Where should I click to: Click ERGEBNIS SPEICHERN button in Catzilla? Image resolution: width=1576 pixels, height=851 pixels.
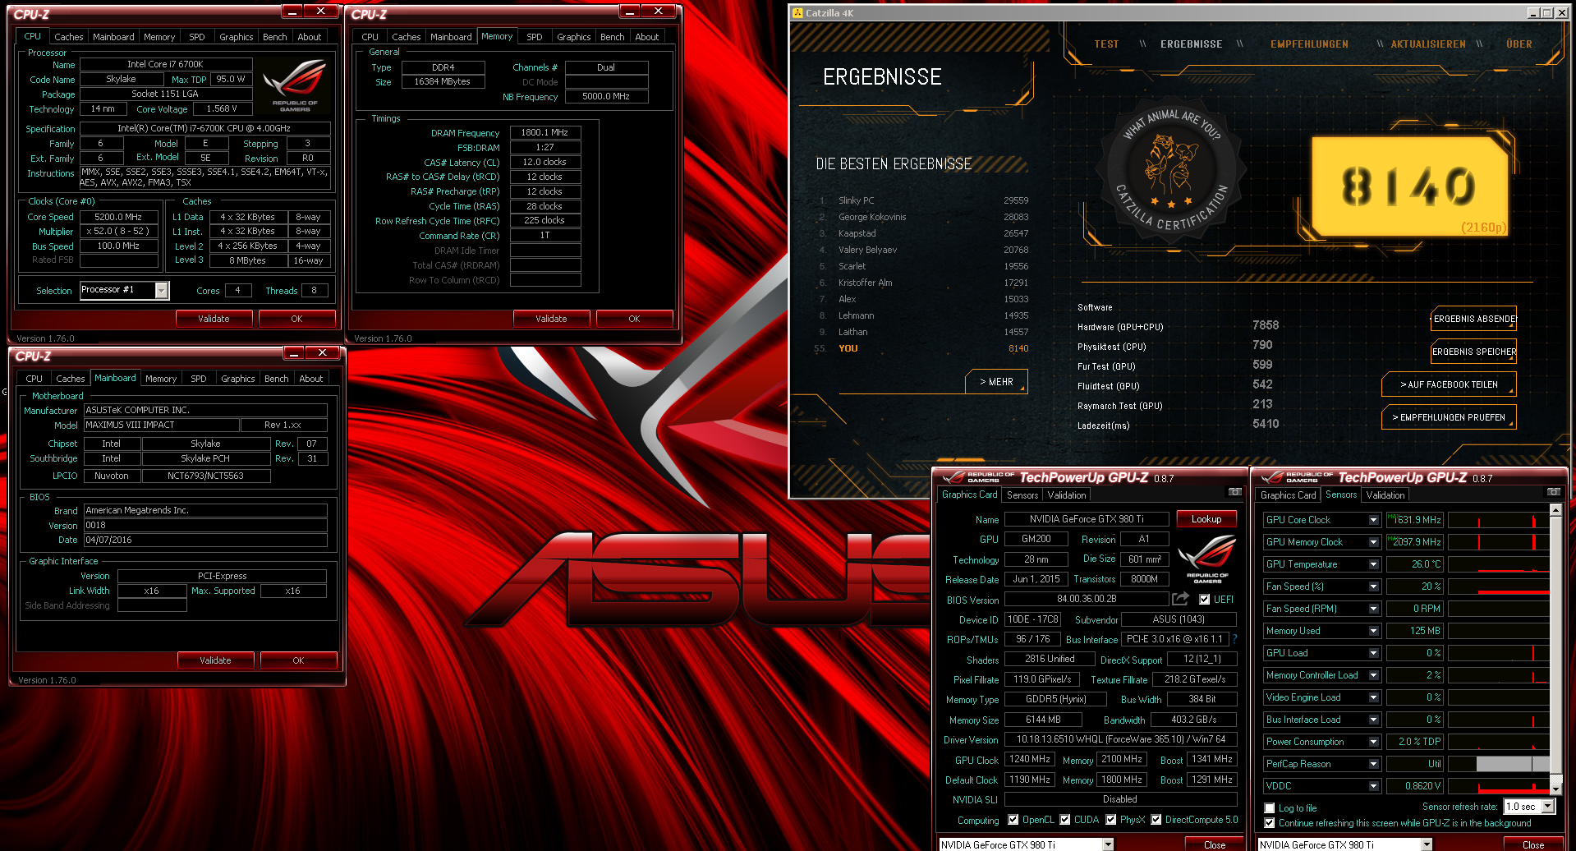1473,352
